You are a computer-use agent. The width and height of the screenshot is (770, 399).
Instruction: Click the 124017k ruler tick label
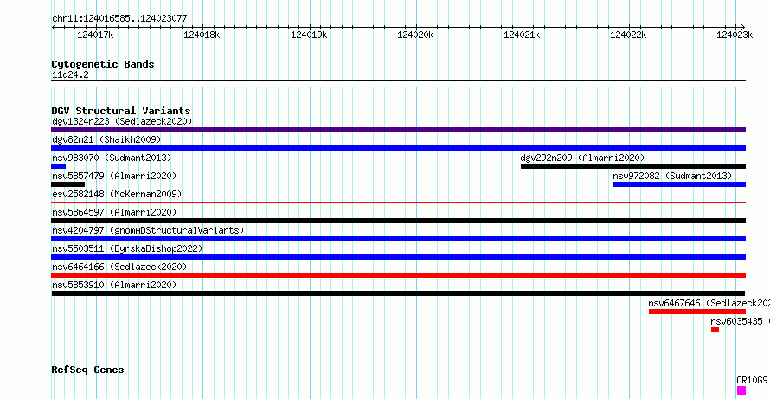coord(95,35)
